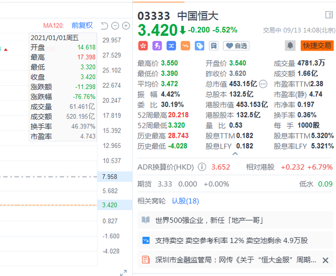Toggle the panel layout icon beside stock name

(x=329, y=15)
